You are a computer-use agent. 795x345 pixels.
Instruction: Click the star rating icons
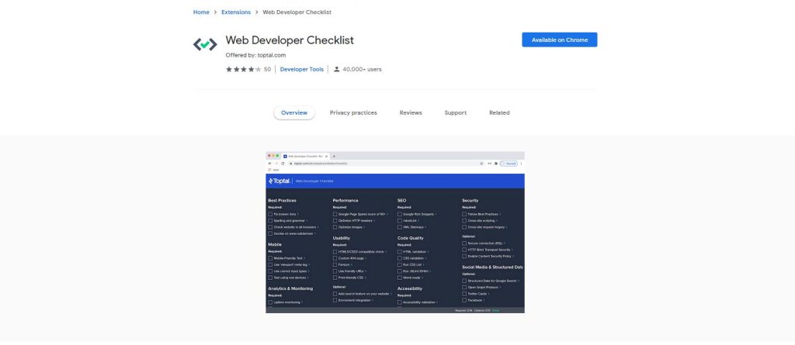coord(243,70)
